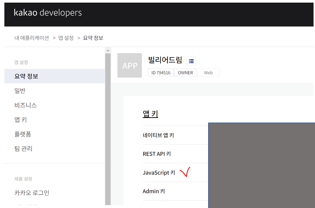Screen dimensions: 315x208
Task: Open 앱 설정 breadcrumb link
Action: 66,38
